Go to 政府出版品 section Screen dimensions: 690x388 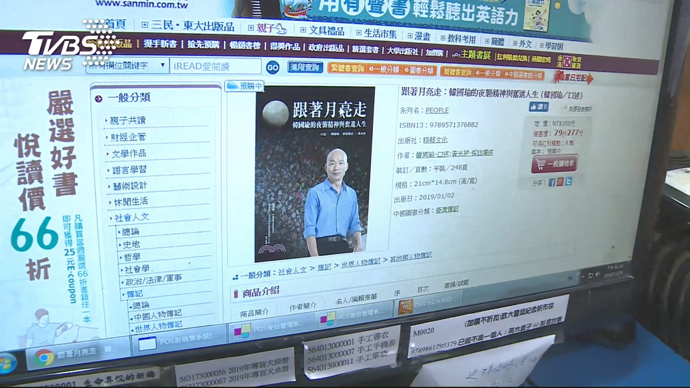[x=326, y=48]
